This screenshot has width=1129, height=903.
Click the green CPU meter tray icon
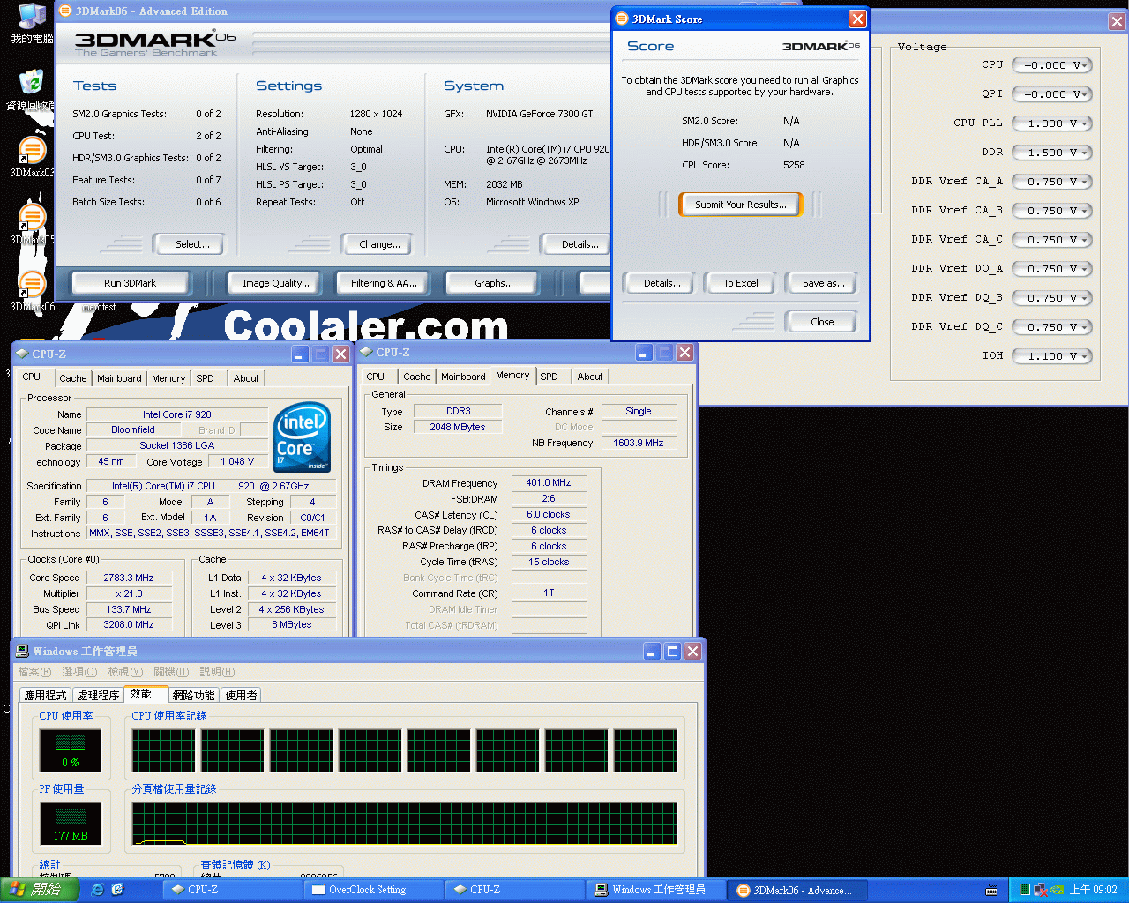[1025, 890]
